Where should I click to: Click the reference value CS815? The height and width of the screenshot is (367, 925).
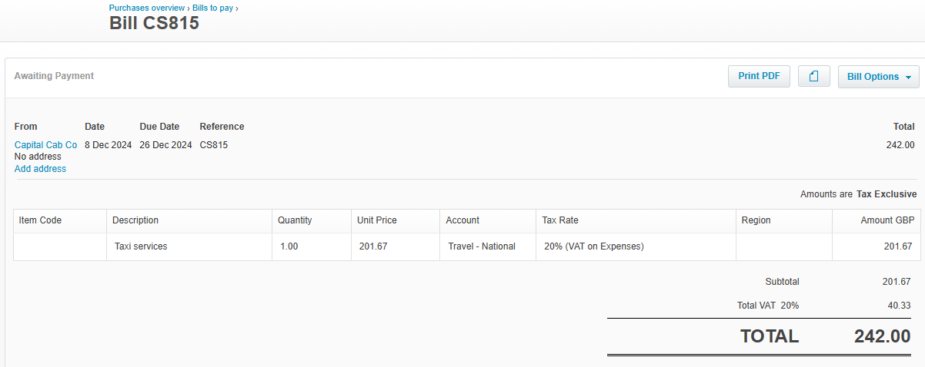[x=214, y=144]
